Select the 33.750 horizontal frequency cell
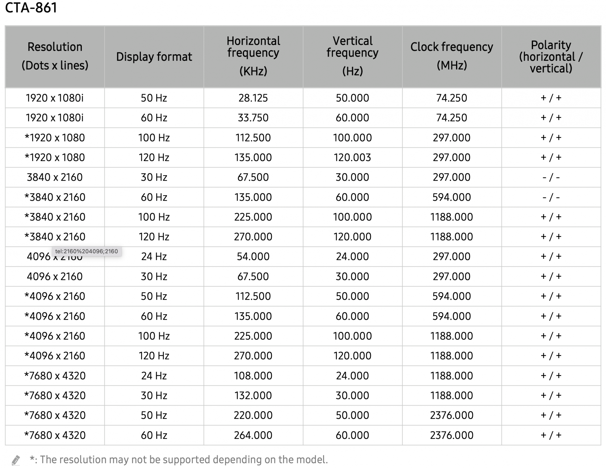 [253, 118]
